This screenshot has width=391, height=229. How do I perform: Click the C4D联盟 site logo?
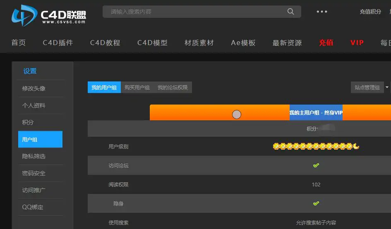point(49,15)
